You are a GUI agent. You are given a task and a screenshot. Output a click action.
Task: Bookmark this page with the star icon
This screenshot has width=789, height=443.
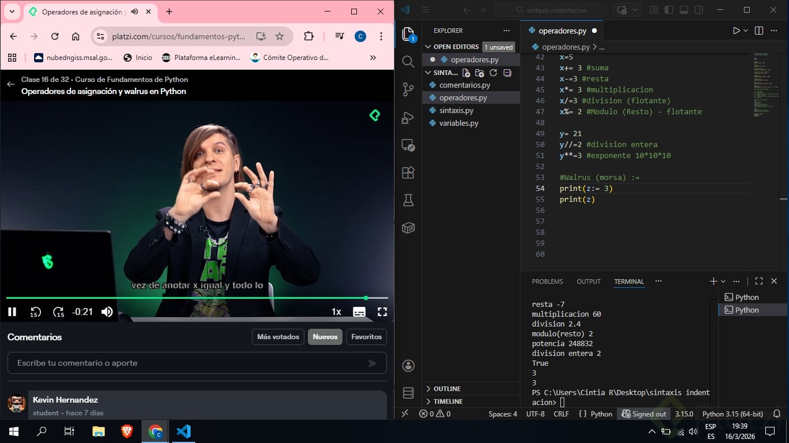[280, 36]
